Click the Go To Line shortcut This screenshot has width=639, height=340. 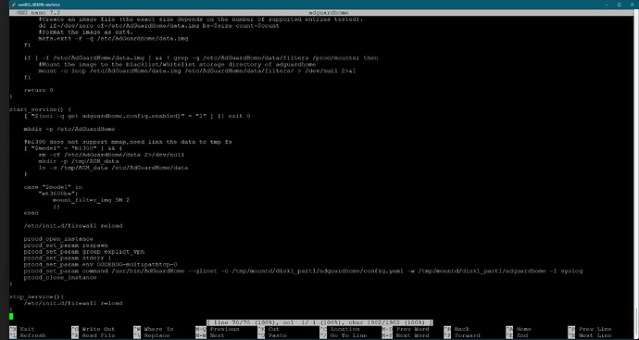[x=344, y=335]
